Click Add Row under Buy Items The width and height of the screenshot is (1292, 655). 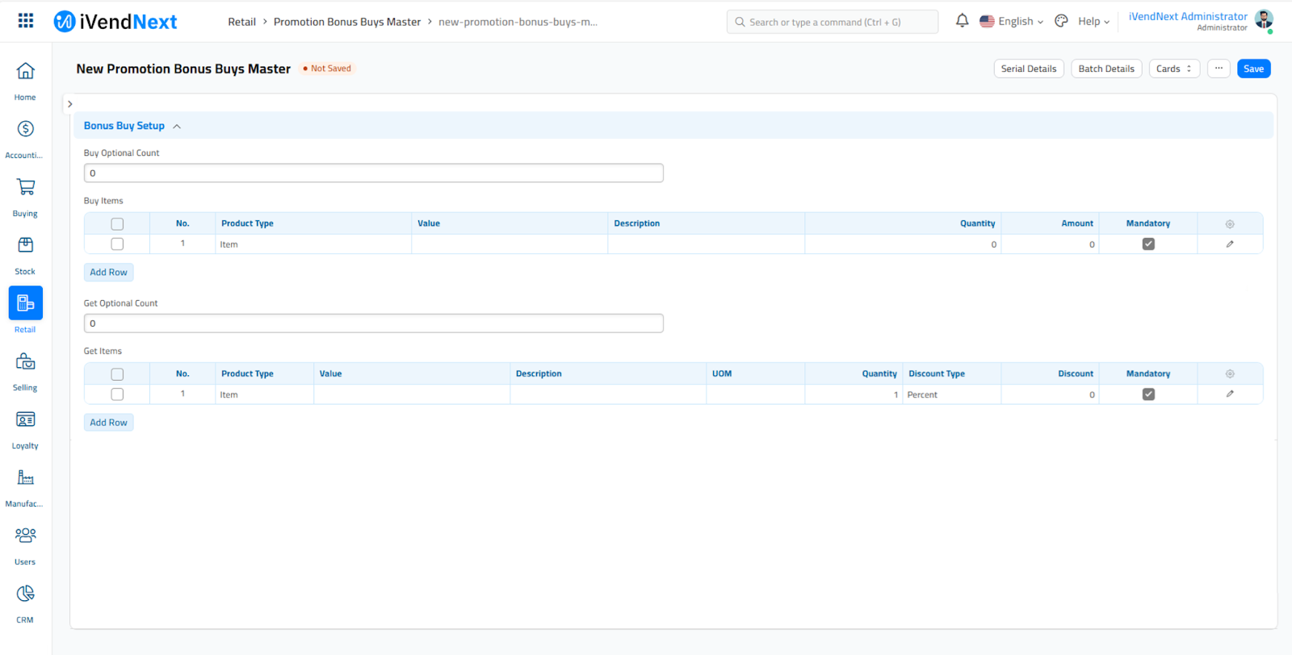coord(108,272)
